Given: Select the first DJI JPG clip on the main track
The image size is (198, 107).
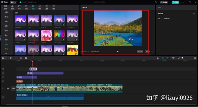Looking at the screenshot, I should pyautogui.click(x=22, y=88).
